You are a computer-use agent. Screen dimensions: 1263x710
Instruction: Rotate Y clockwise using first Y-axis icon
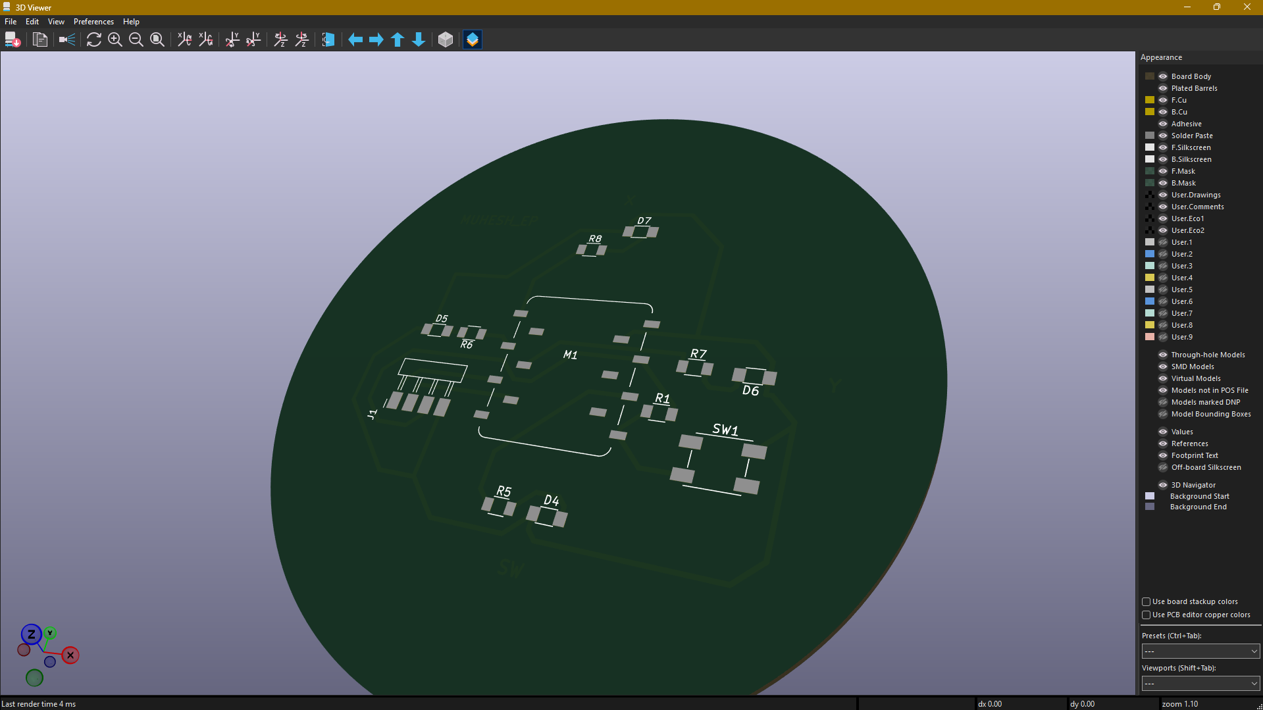[232, 40]
